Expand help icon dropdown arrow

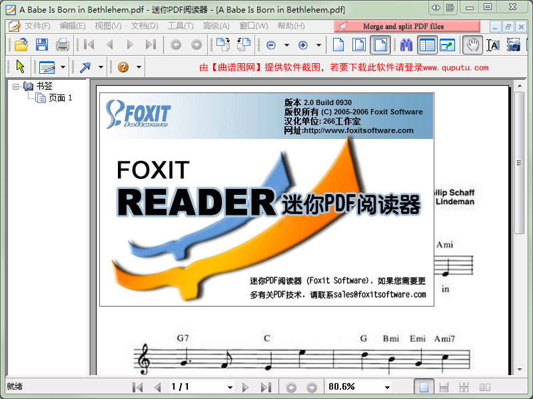pyautogui.click(x=139, y=67)
